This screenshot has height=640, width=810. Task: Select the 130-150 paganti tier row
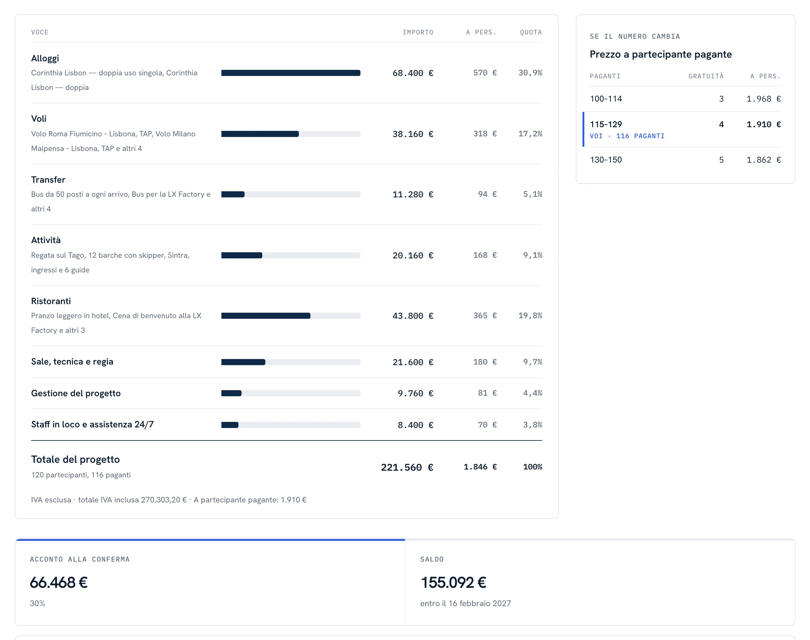pyautogui.click(x=685, y=160)
